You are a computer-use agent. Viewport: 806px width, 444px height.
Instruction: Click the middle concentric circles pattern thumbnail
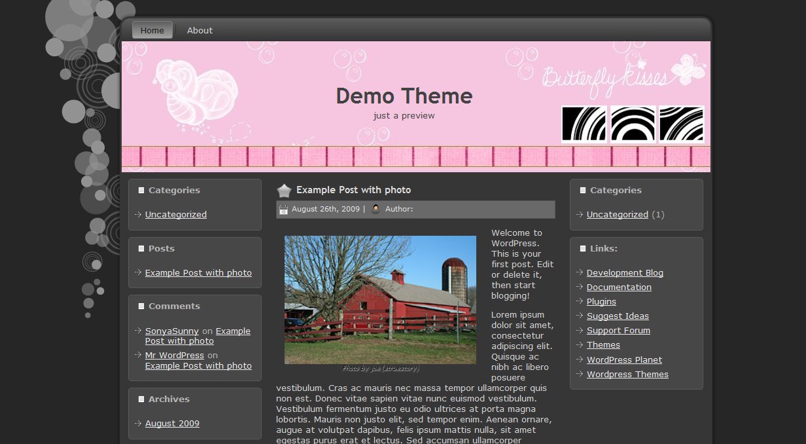coord(633,124)
